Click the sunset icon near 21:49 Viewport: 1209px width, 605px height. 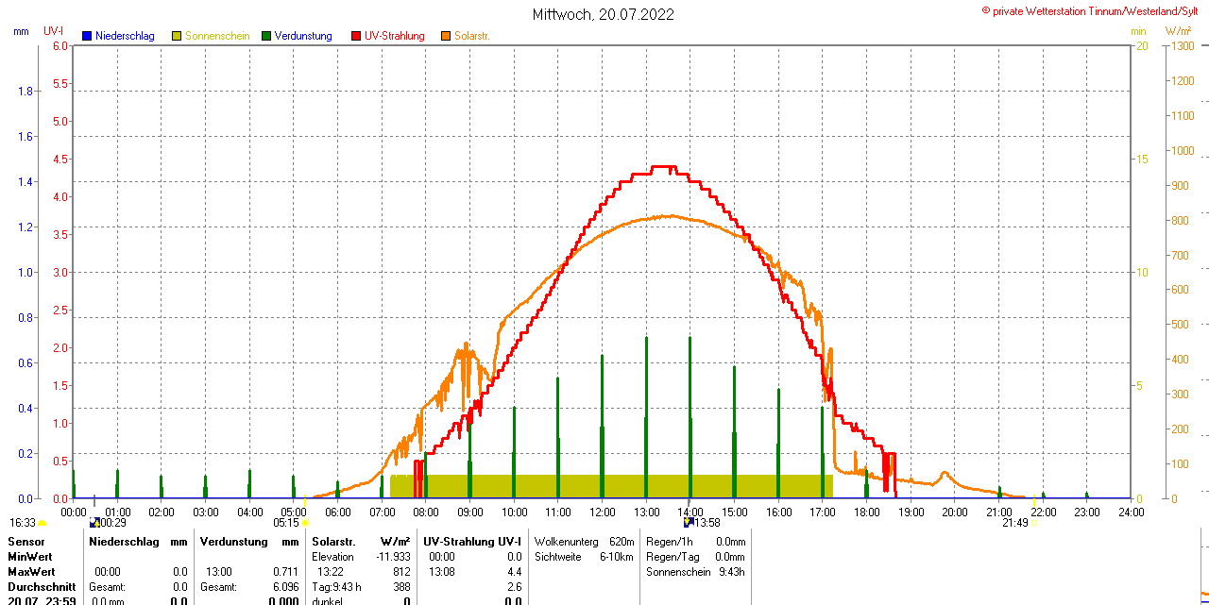[x=1033, y=523]
